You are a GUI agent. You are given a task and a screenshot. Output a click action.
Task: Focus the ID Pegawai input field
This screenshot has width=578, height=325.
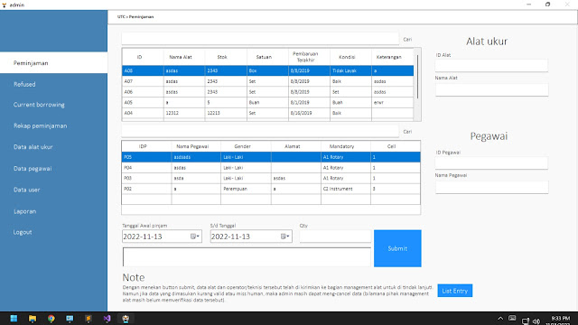point(491,162)
